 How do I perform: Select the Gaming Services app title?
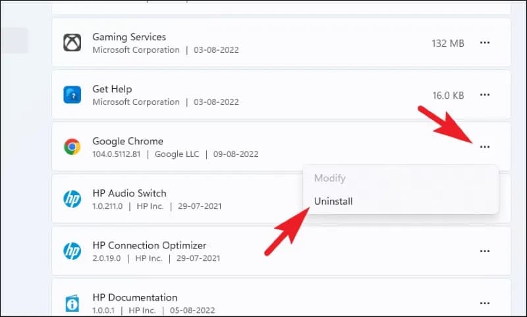pyautogui.click(x=129, y=37)
